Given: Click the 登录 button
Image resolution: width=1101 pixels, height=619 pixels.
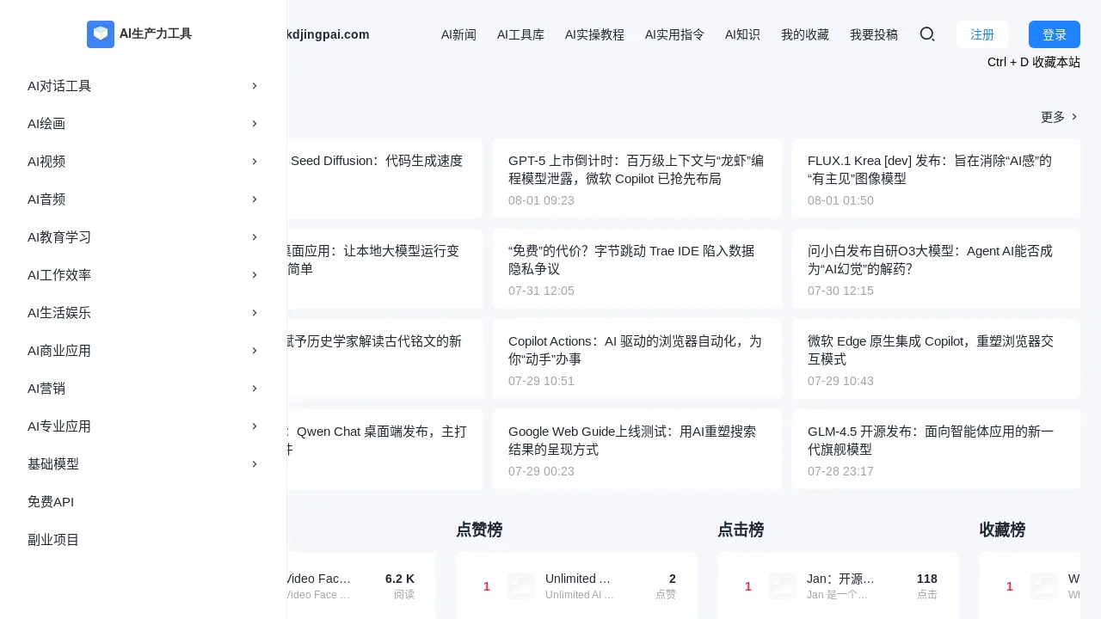Looking at the screenshot, I should click(1055, 34).
